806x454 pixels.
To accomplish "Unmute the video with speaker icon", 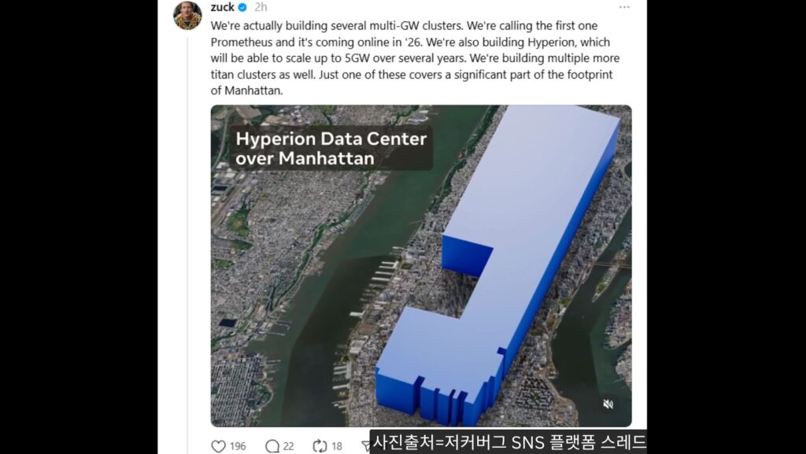I will 608,404.
